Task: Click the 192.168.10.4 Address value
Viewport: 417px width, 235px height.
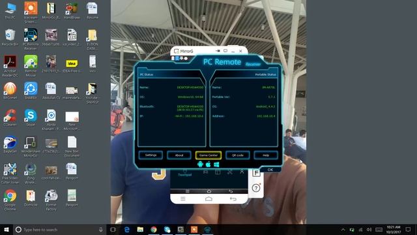Action: [x=266, y=116]
